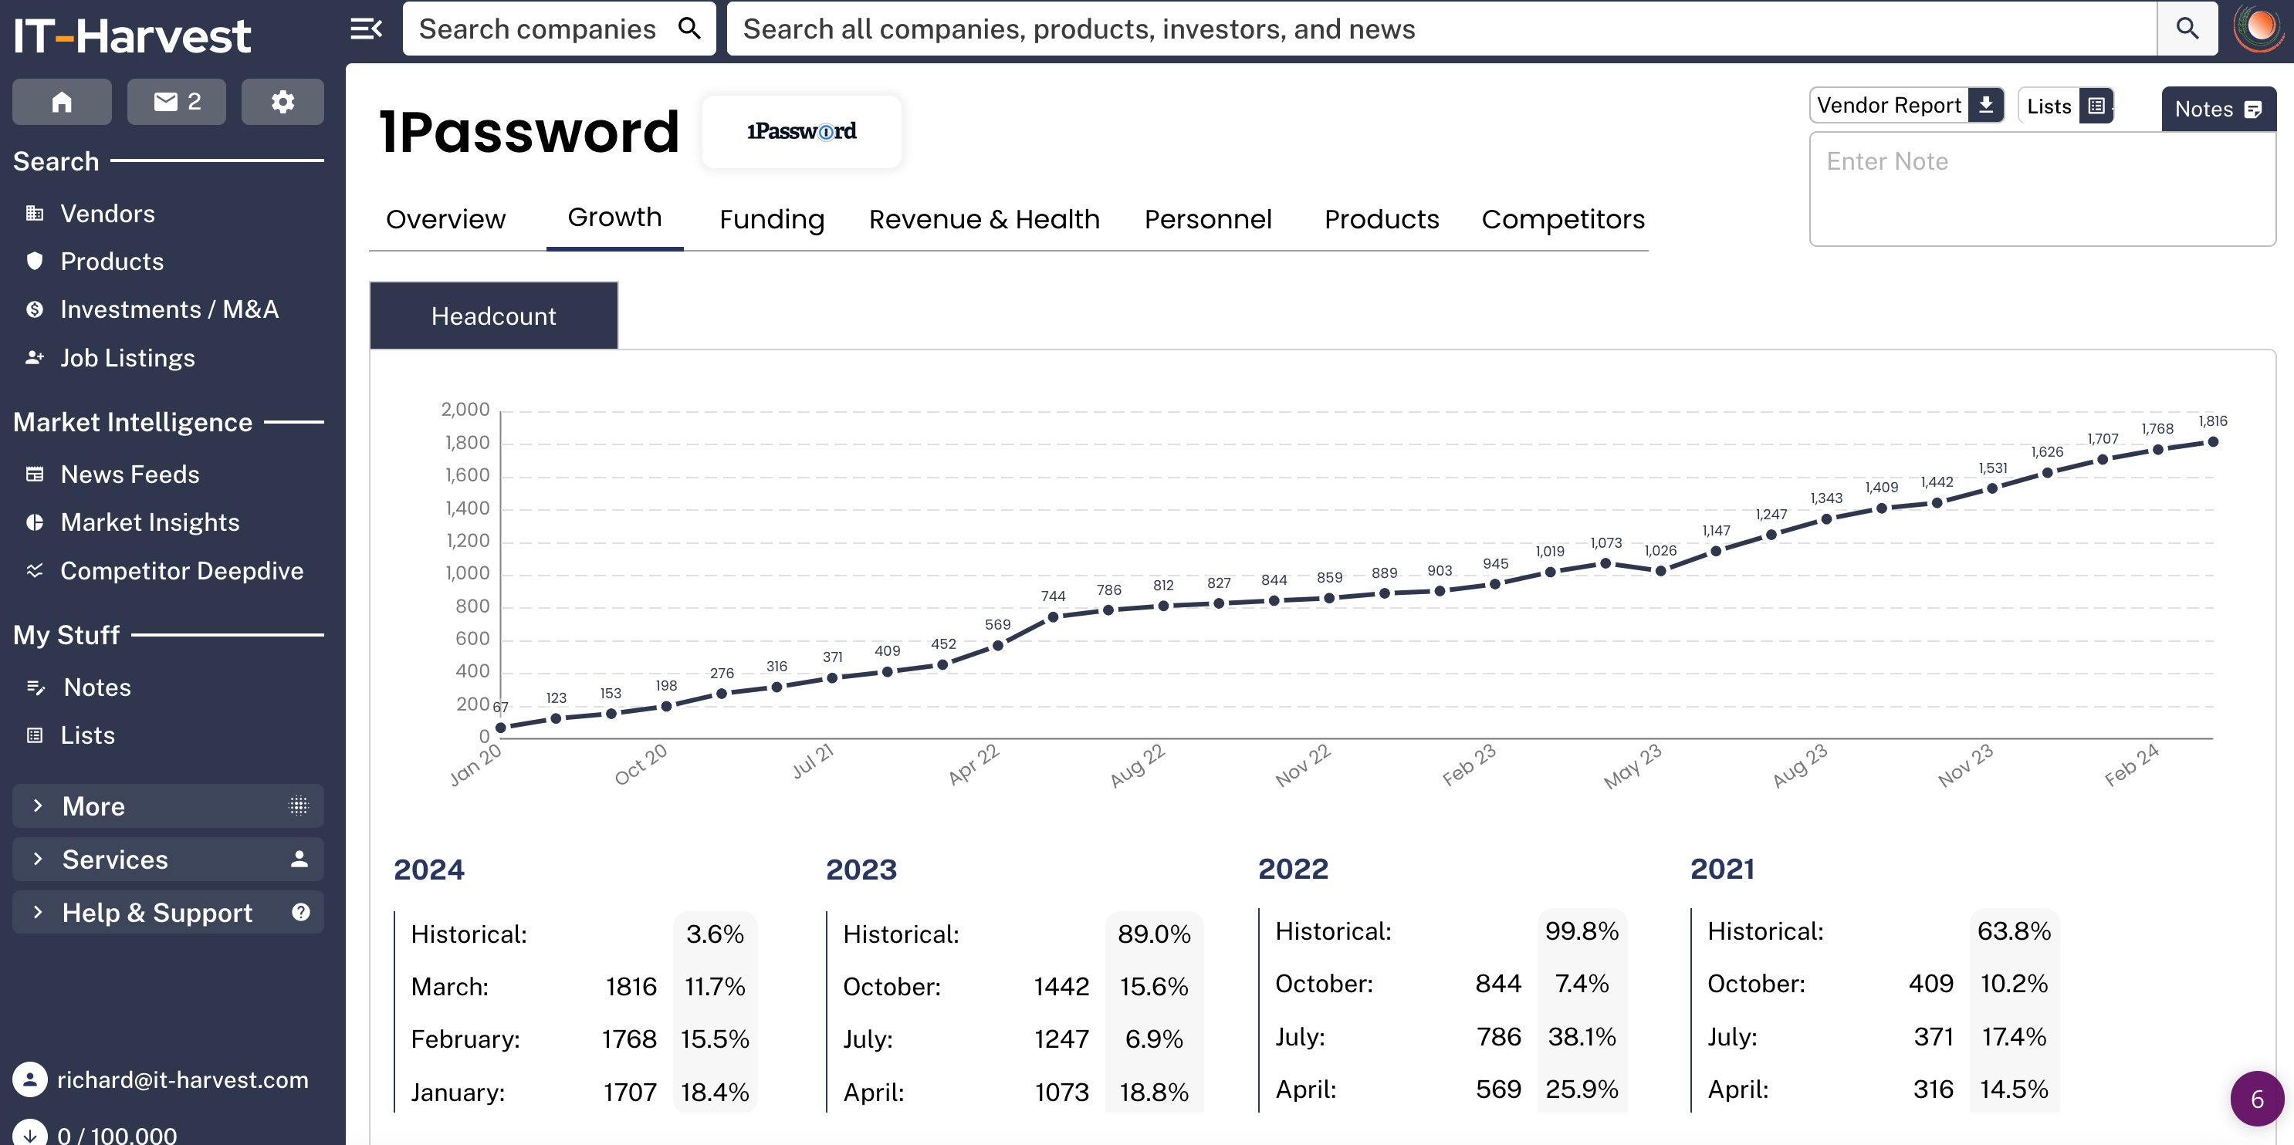Screen dimensions: 2294x1145
Task: Click the News Feeds icon
Action: click(35, 474)
